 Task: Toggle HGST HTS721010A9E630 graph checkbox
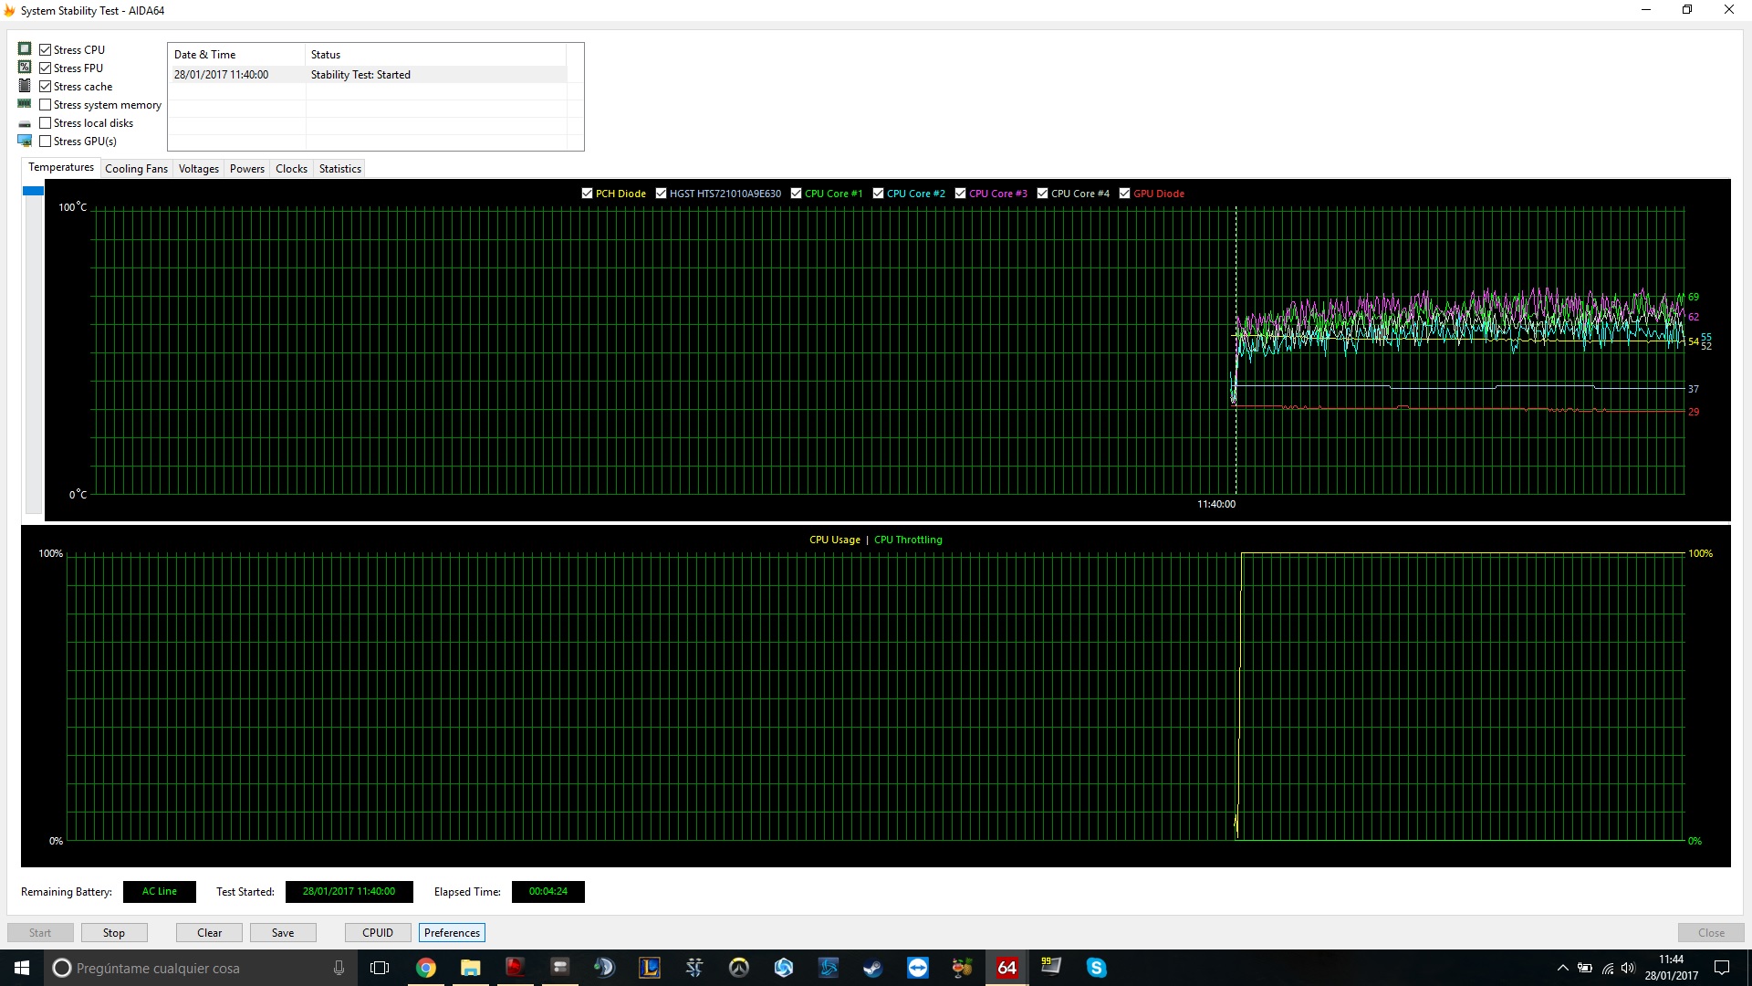point(661,194)
